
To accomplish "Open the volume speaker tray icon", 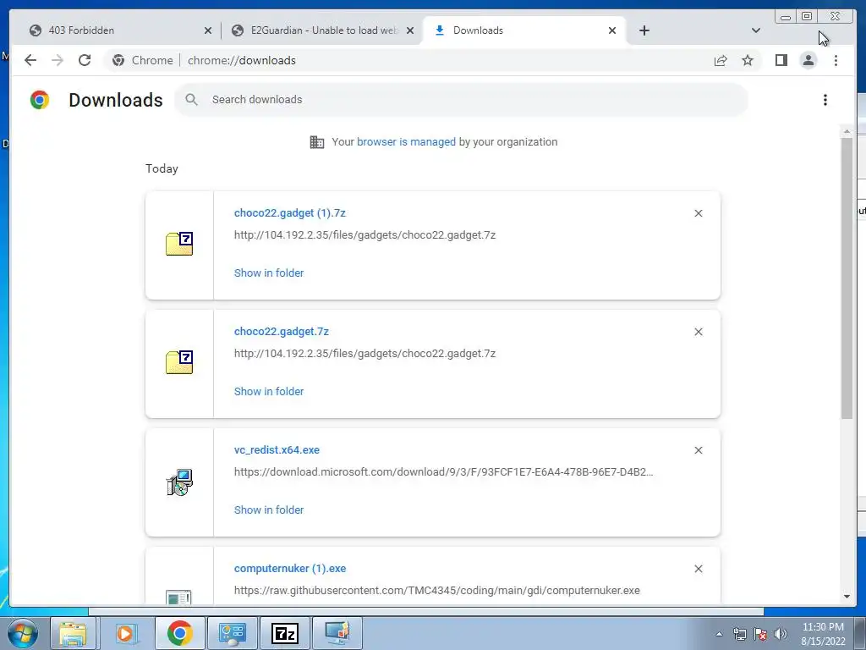I will tap(781, 634).
